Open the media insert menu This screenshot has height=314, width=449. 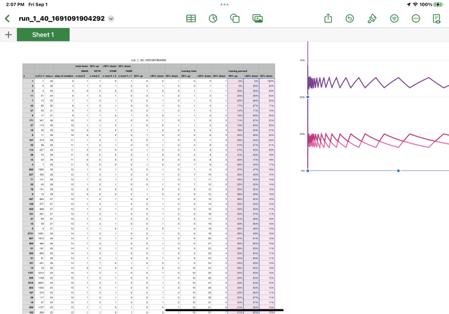click(258, 19)
